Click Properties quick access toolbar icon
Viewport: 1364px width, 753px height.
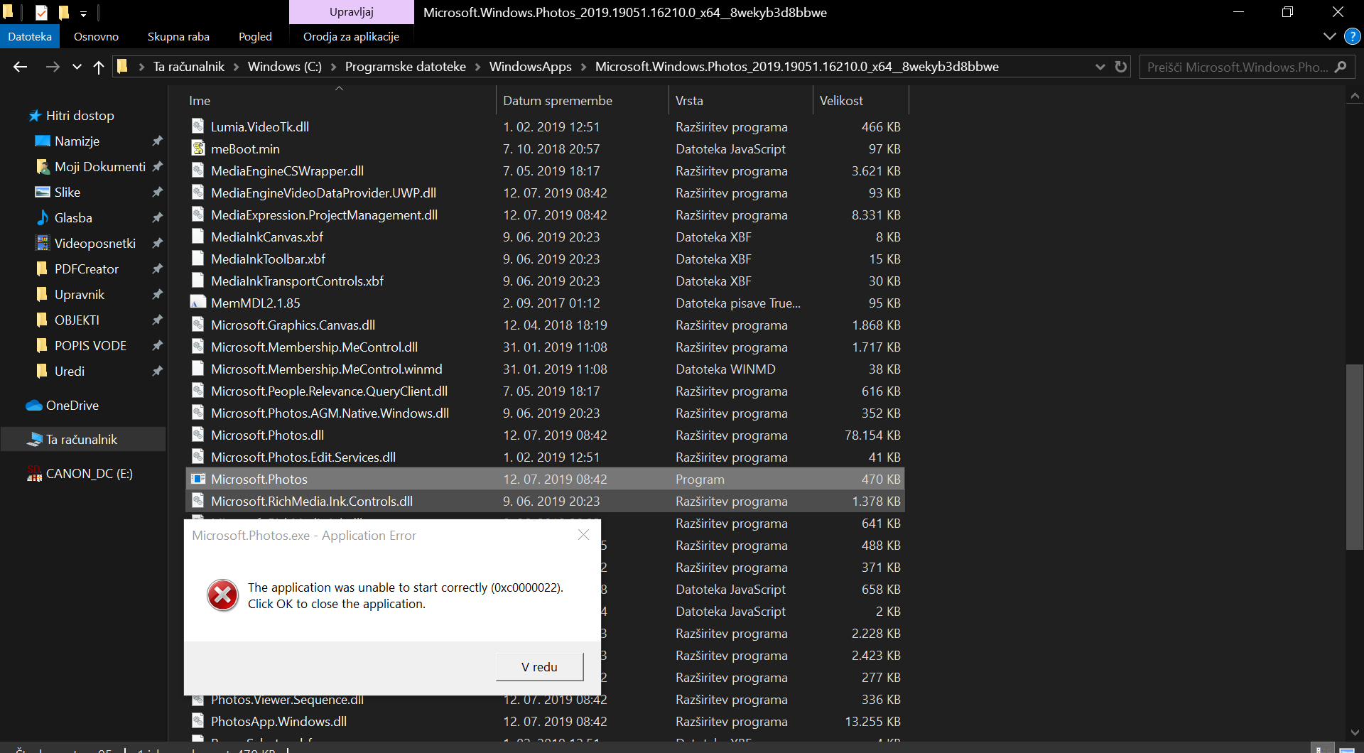[41, 12]
